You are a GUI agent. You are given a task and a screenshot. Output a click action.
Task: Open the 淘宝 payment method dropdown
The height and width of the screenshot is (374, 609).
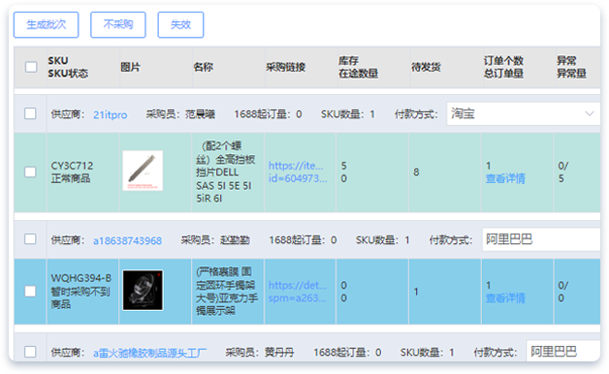pos(523,113)
